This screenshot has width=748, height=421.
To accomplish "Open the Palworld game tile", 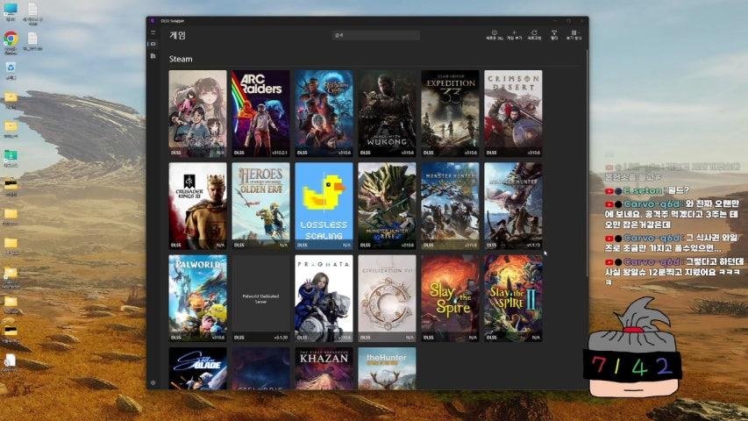I will coord(197,298).
